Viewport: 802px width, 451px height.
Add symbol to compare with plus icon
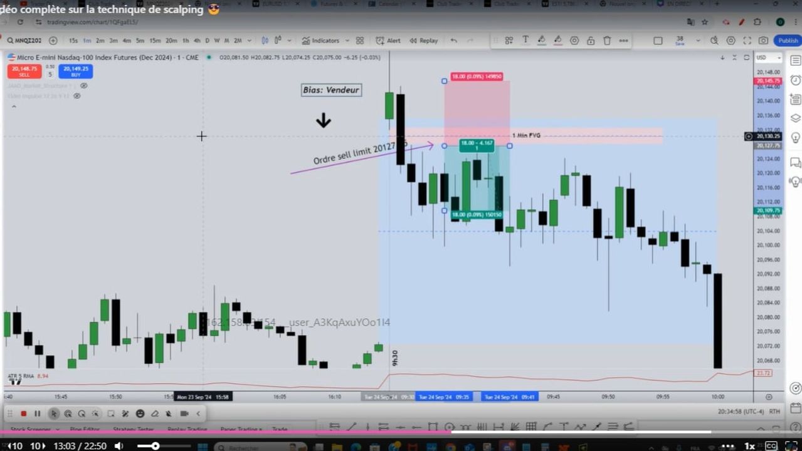point(53,41)
